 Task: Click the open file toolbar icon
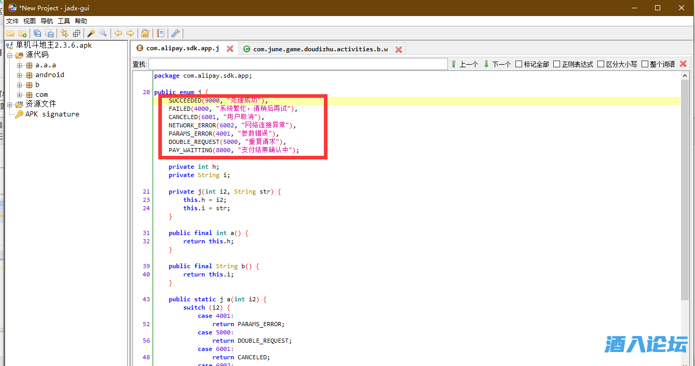10,33
